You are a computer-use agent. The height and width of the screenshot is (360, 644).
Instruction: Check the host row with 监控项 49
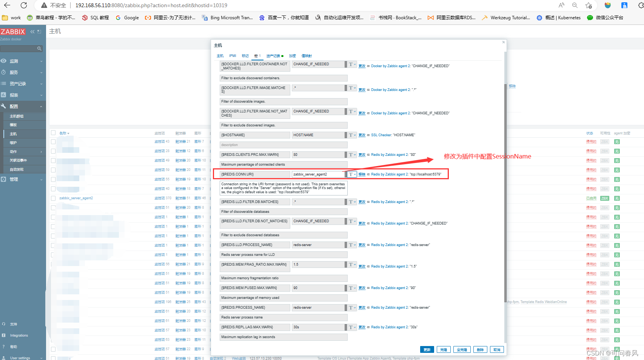53,160
